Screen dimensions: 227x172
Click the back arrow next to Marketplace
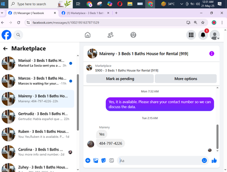click(x=5, y=49)
